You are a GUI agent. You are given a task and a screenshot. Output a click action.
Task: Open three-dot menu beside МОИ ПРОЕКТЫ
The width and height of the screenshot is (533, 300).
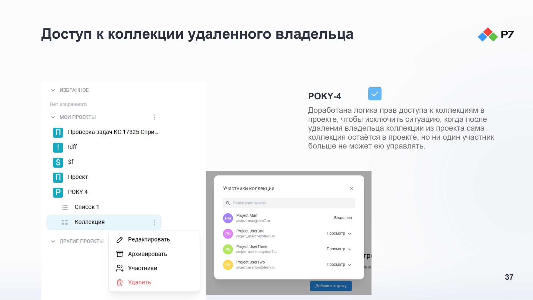click(154, 117)
